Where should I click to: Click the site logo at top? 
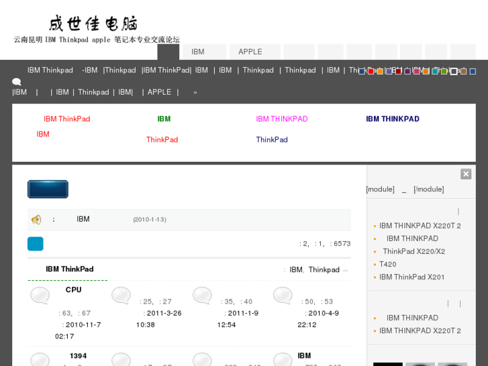pyautogui.click(x=94, y=24)
